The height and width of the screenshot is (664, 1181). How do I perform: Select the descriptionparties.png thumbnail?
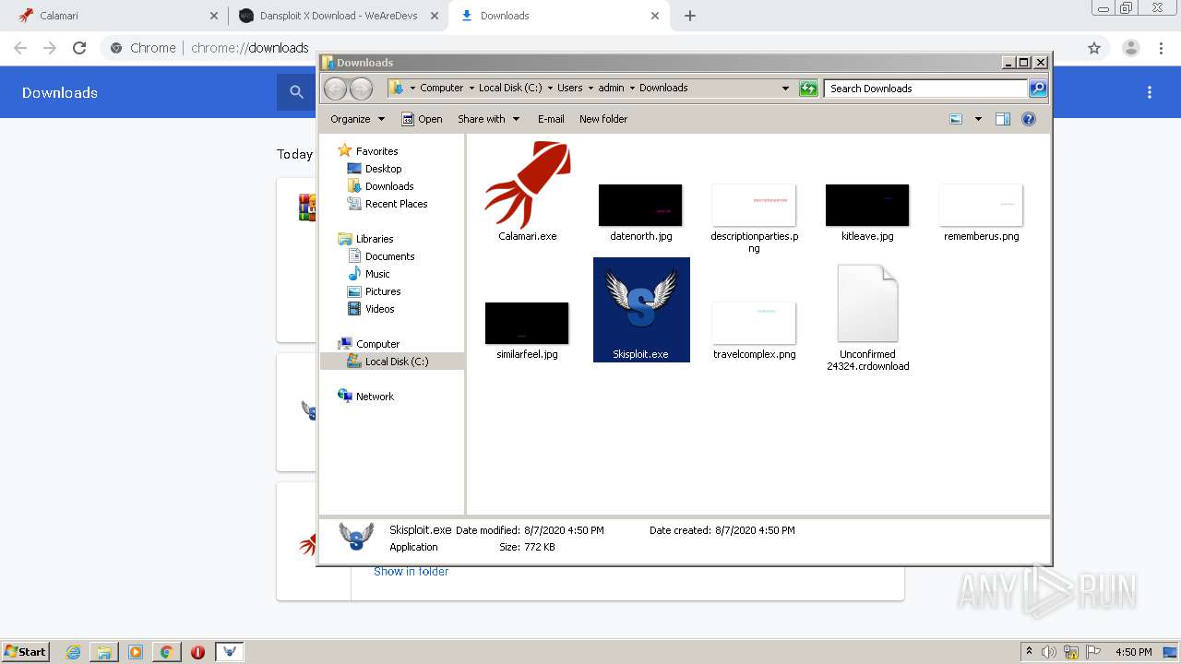[x=754, y=205]
